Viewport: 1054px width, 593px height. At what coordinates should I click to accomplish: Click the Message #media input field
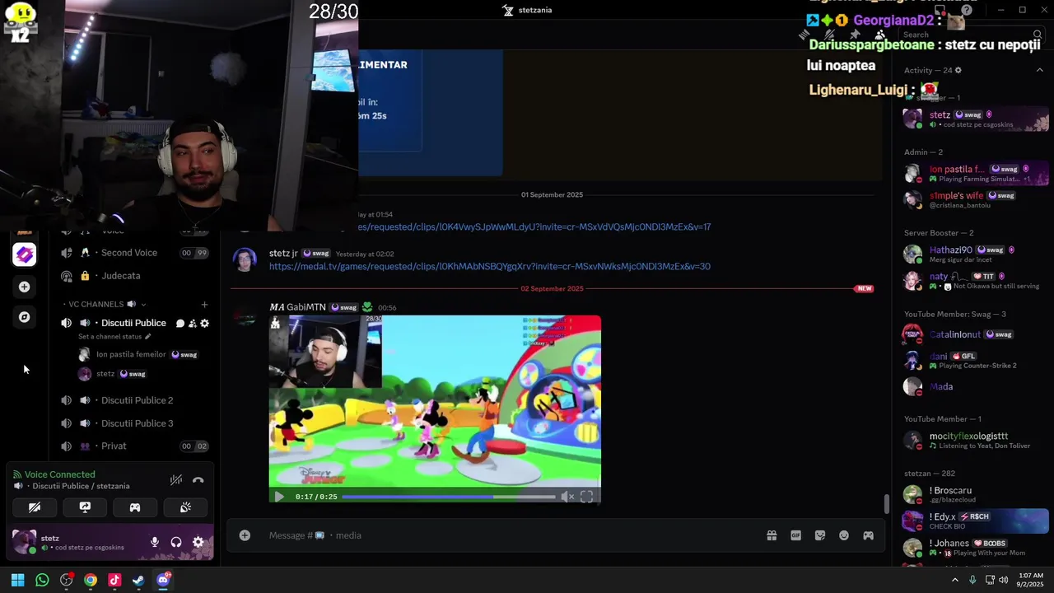[x=511, y=535]
